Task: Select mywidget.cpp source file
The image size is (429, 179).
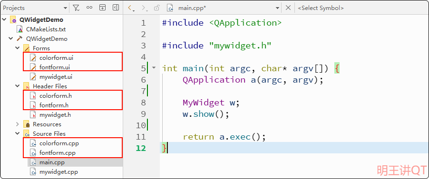Action: 59,172
